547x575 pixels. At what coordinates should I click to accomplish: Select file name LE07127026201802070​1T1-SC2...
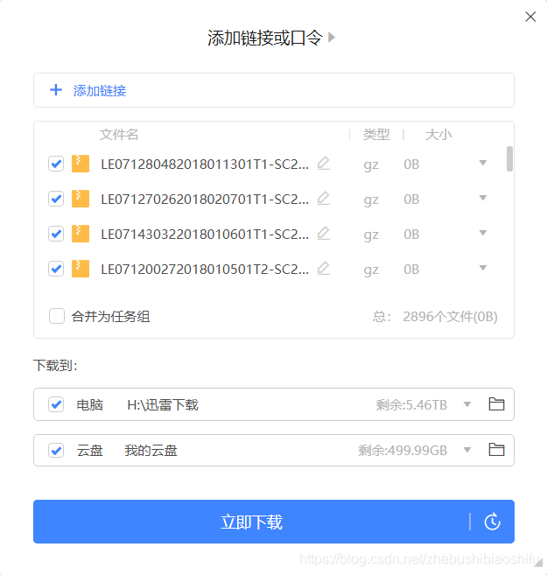coord(205,200)
